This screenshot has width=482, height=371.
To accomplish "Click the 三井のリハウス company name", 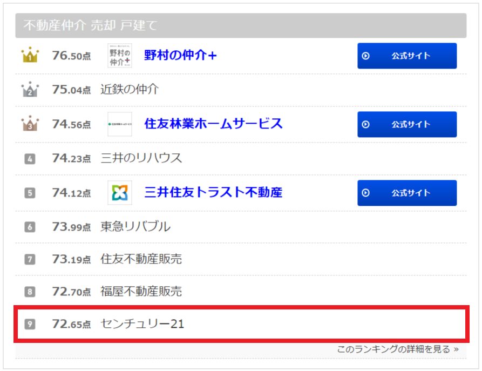I will click(x=141, y=158).
